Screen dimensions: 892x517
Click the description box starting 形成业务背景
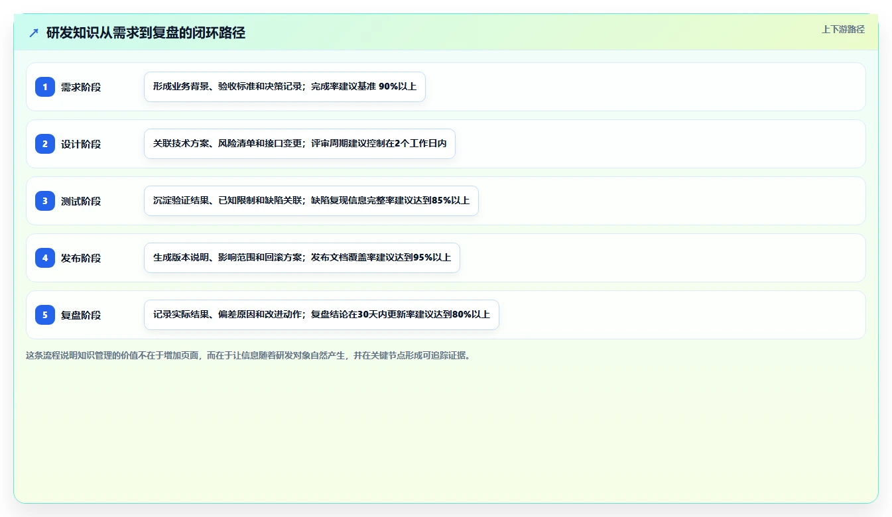285,87
